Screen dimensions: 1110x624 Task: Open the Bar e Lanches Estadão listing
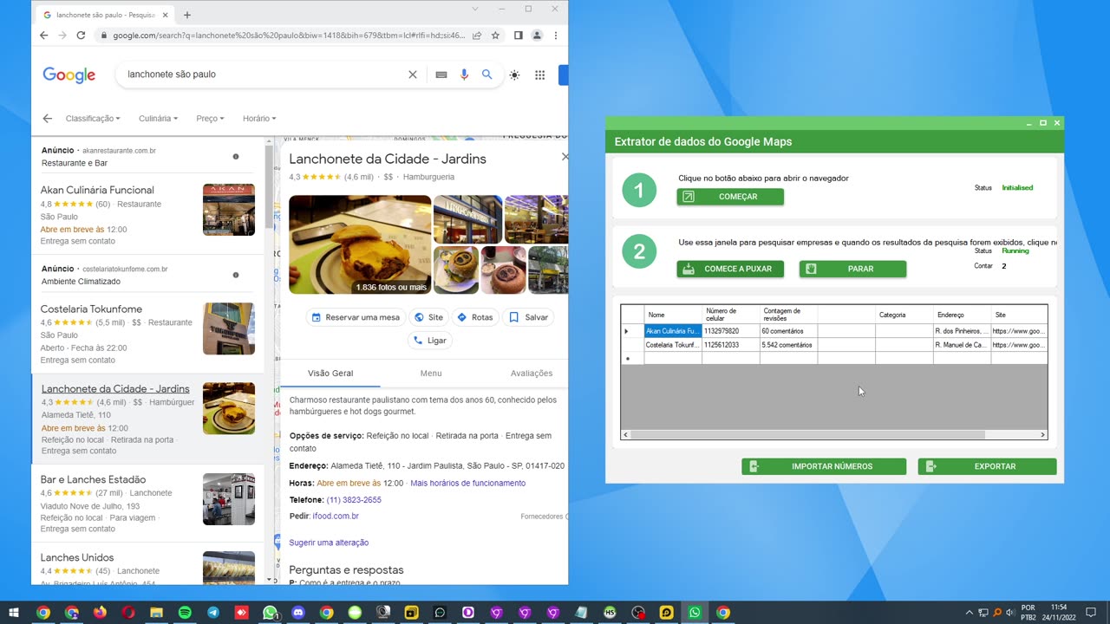tap(93, 479)
